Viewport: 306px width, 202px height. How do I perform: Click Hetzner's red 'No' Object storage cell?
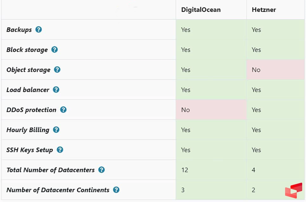pos(256,70)
